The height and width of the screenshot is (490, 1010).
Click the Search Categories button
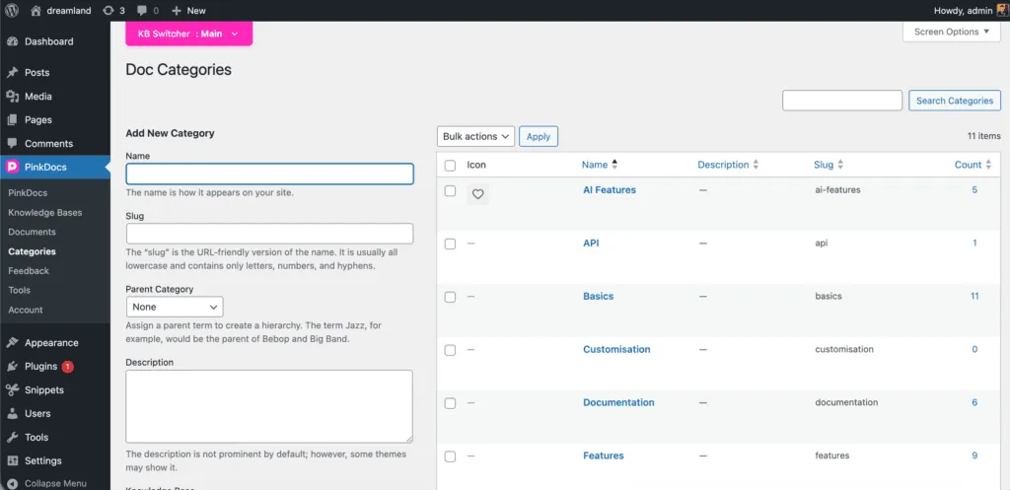(954, 101)
